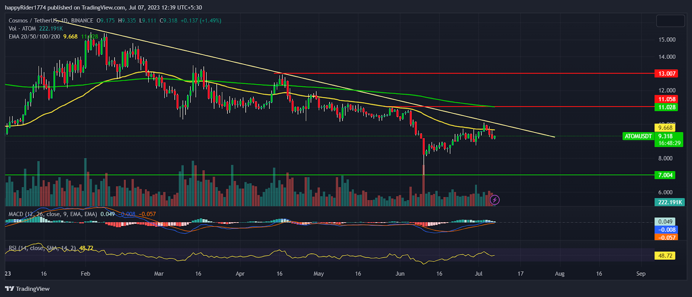The height and width of the screenshot is (297, 692).
Task: Click the 16:48:29 bar countdown timer
Action: [x=669, y=143]
